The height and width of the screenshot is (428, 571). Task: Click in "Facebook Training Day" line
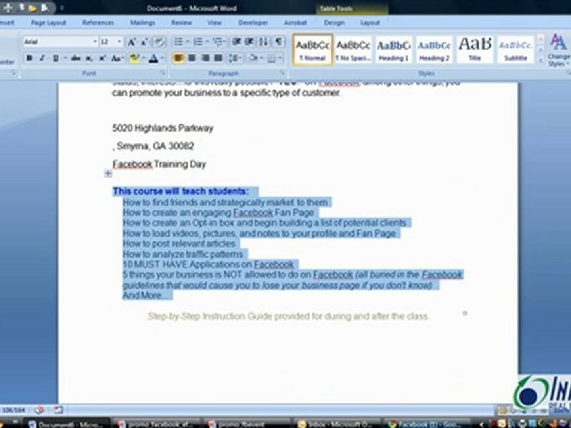159,164
